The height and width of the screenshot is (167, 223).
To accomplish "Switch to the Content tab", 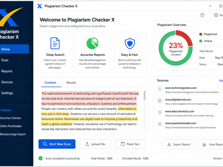I will coord(50,83).
